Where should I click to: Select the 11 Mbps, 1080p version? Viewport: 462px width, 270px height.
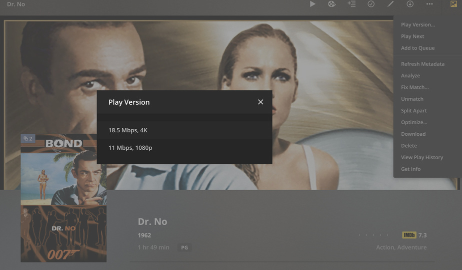(184, 148)
